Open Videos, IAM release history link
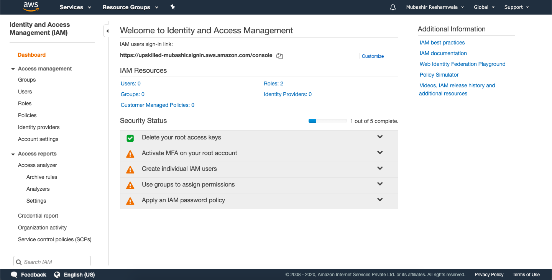Screen dimensions: 552x280 tap(457, 90)
